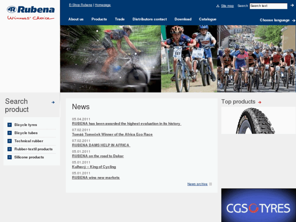The height and width of the screenshot is (222, 296).
Task: Click the red arrow next to Top products
Action: click(260, 102)
